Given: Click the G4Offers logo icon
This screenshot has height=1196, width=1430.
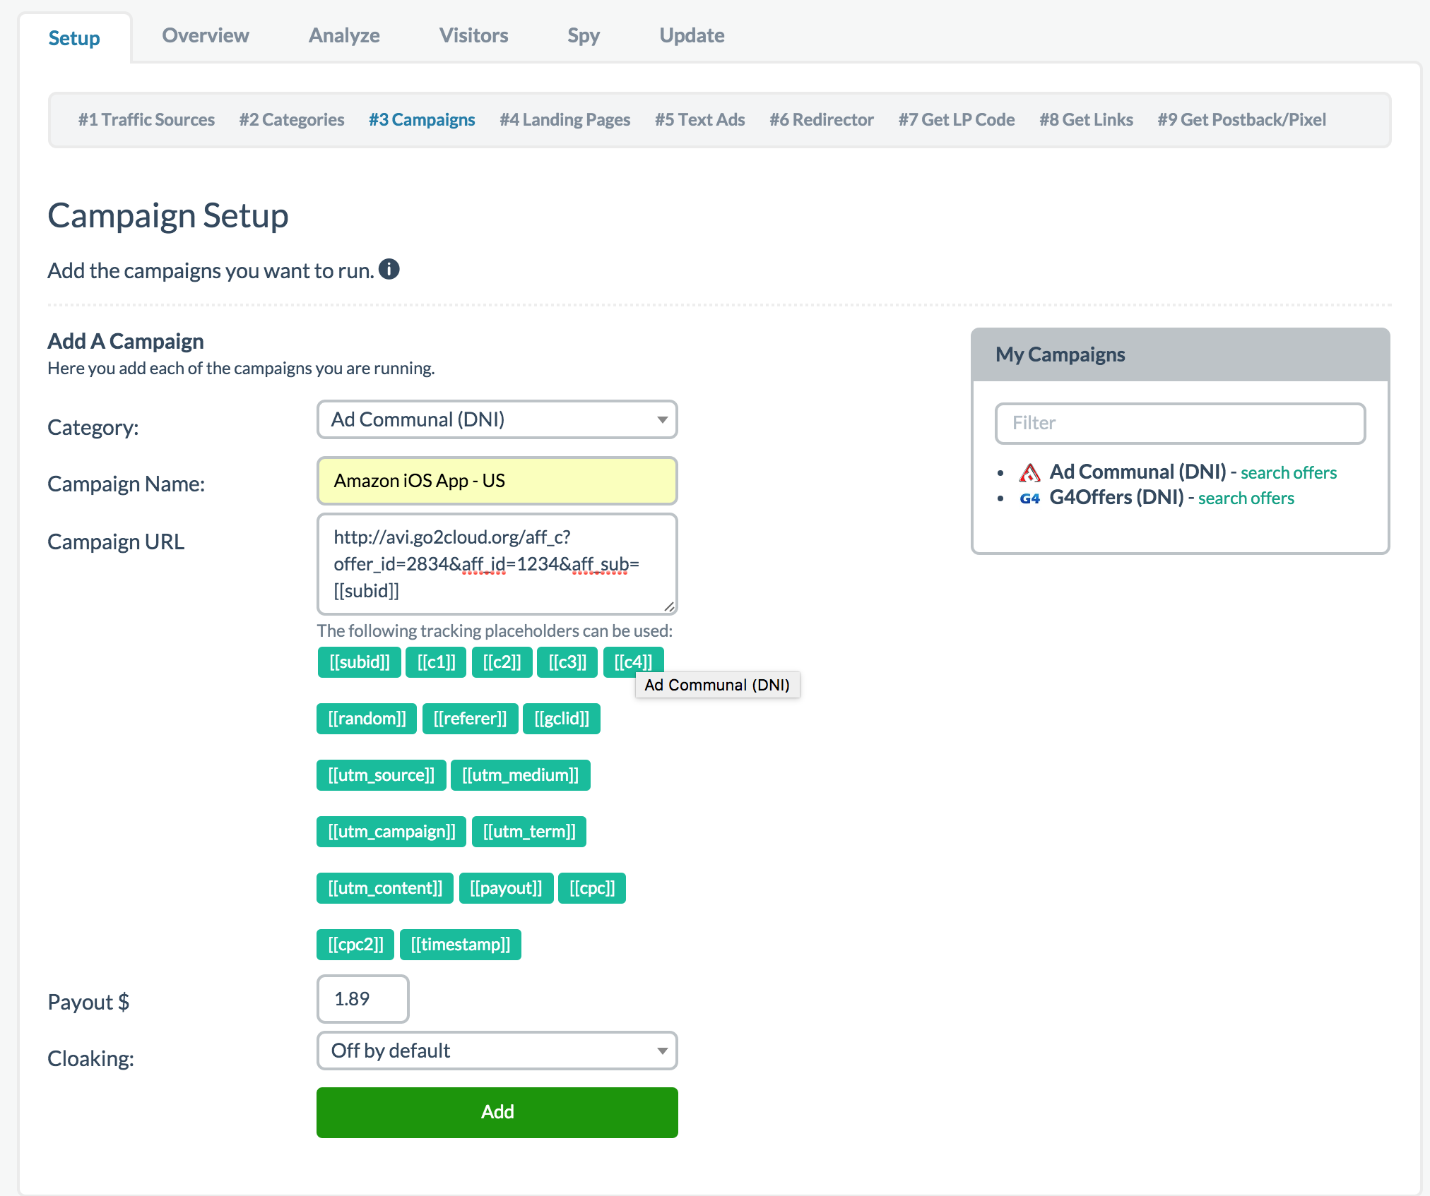Looking at the screenshot, I should 1029,498.
